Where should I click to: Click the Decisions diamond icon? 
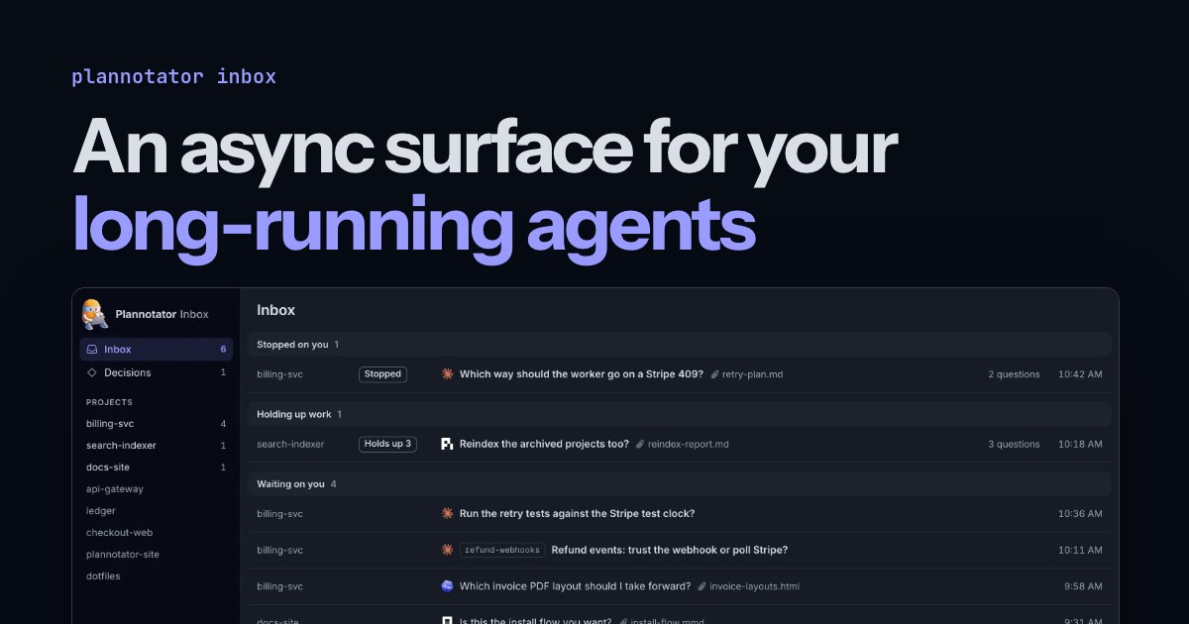tap(92, 372)
